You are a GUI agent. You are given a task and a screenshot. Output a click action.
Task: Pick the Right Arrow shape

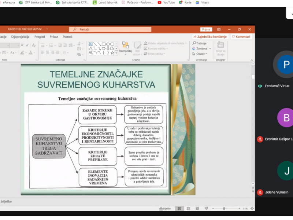(x=104, y=48)
